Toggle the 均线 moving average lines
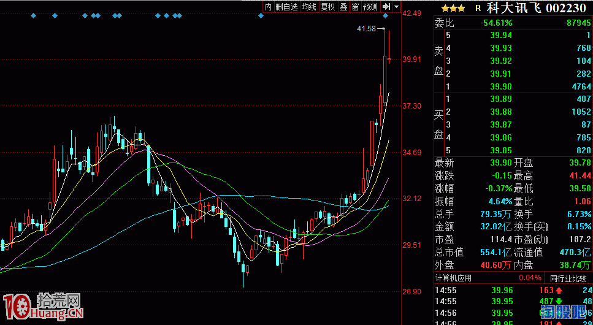 pos(309,6)
